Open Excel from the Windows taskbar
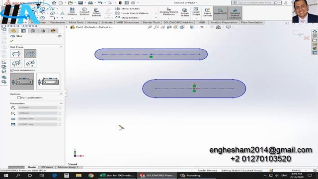This screenshot has height=179, width=318. coord(118,176)
